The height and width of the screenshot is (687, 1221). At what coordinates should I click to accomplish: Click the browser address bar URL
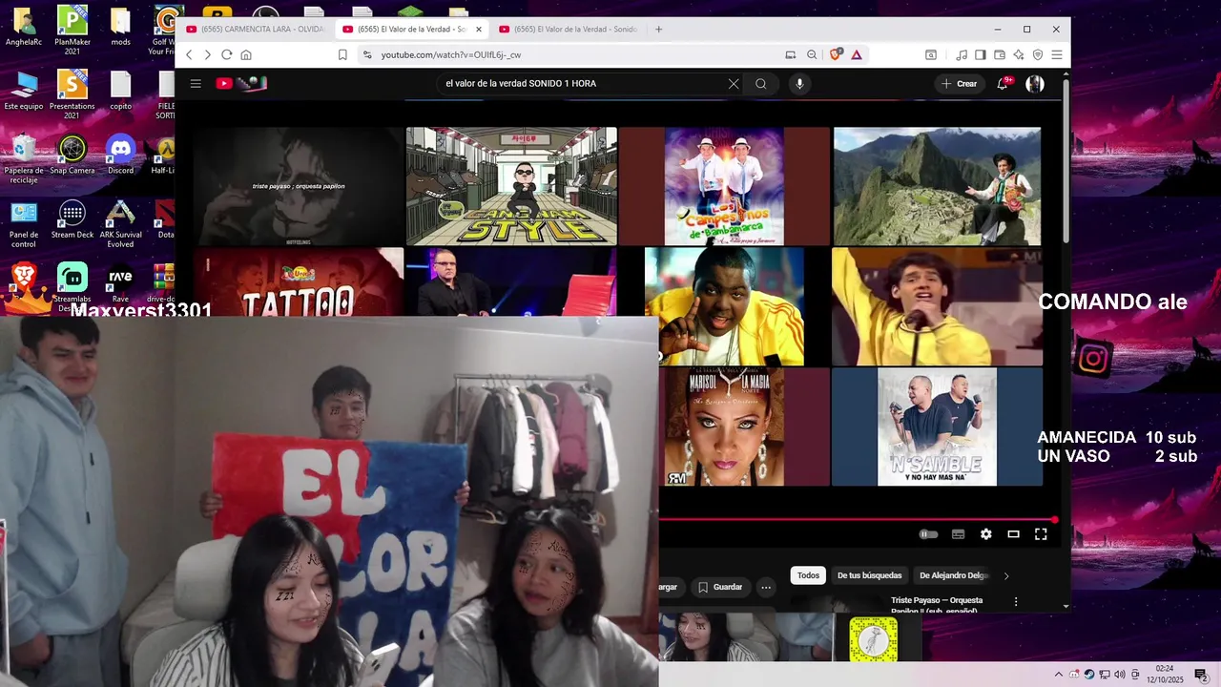click(x=451, y=55)
